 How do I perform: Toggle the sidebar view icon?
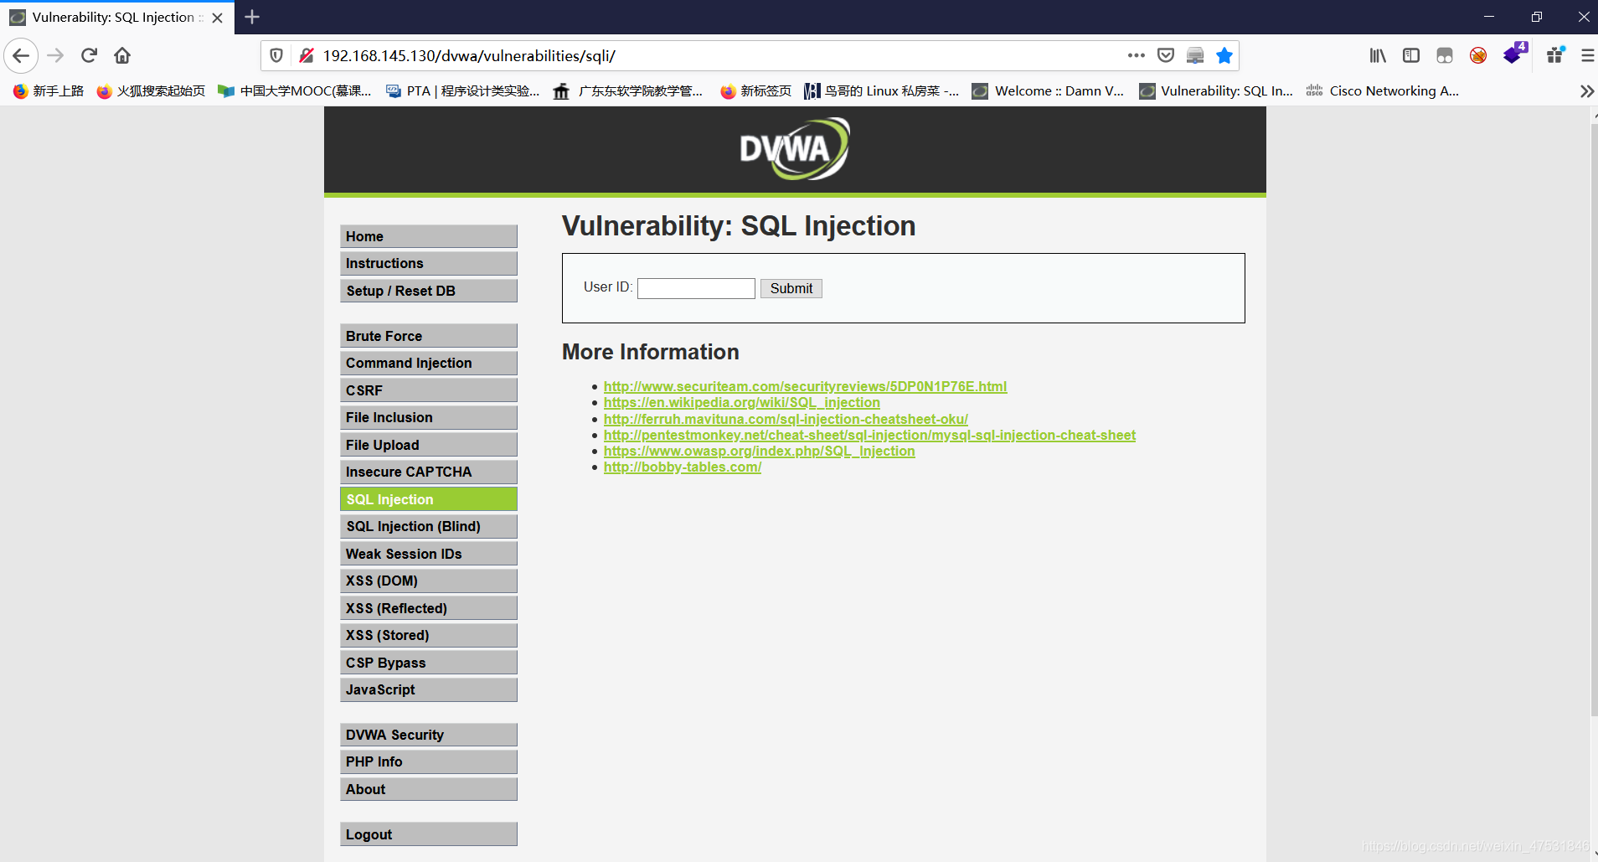[1411, 56]
